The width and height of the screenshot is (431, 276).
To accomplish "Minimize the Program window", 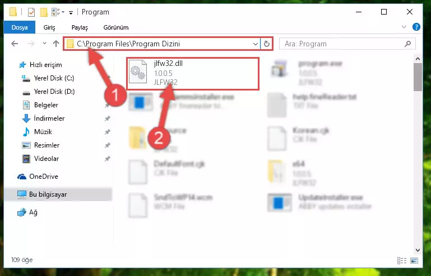I will (x=359, y=12).
